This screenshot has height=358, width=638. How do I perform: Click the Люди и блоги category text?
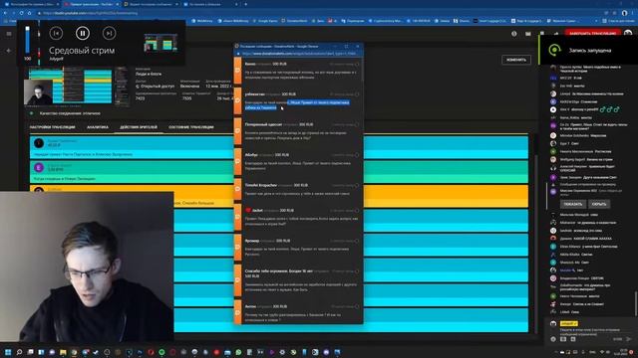149,74
